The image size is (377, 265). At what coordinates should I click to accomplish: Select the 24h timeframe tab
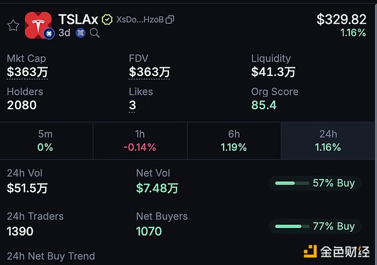[x=328, y=141]
